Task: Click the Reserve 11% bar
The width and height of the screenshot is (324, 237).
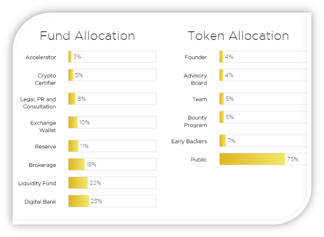Action: click(x=112, y=146)
